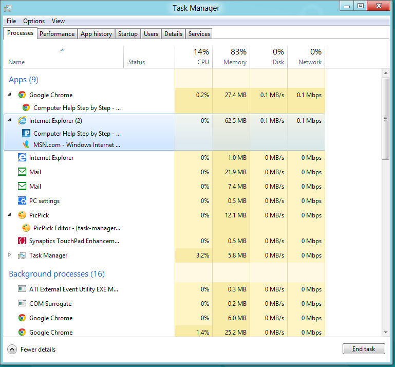
Task: Click the 62.5 MB memory value
Action: [236, 121]
